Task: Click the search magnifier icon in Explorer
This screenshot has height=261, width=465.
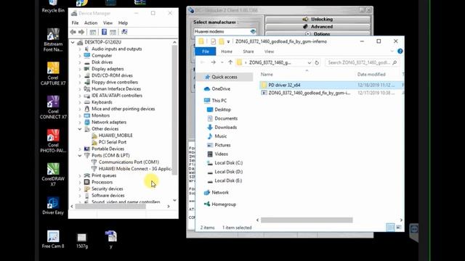Action: click(x=395, y=62)
